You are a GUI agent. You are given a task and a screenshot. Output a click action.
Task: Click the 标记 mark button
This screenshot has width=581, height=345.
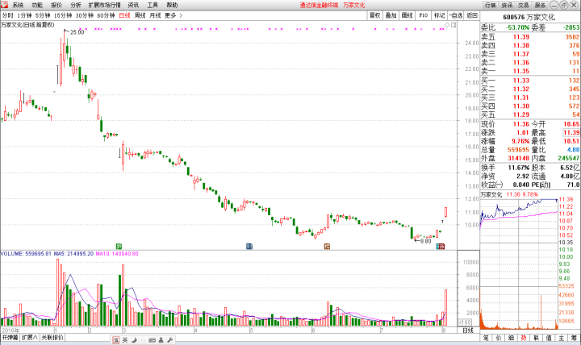(440, 15)
